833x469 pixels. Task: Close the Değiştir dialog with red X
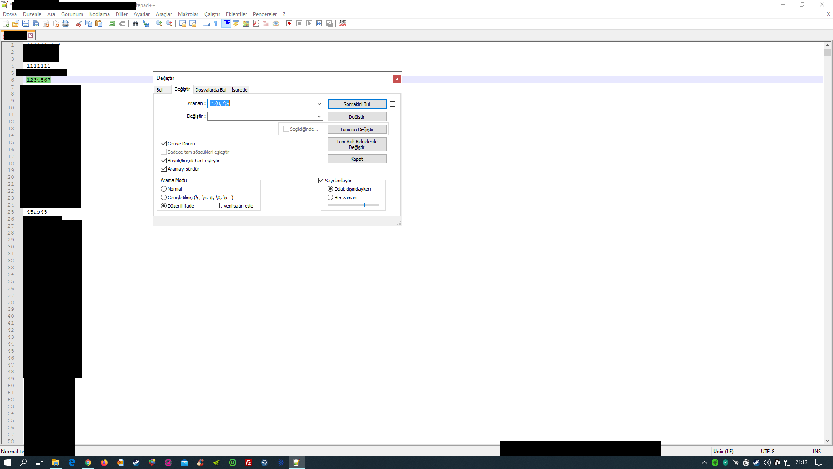click(x=397, y=79)
